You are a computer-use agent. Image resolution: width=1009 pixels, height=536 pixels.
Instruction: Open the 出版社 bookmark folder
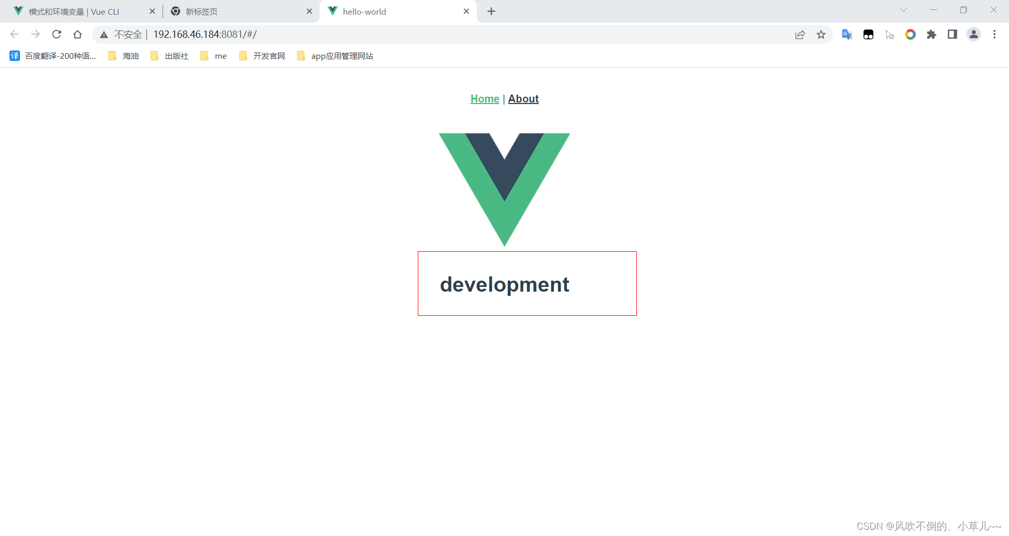pyautogui.click(x=169, y=56)
